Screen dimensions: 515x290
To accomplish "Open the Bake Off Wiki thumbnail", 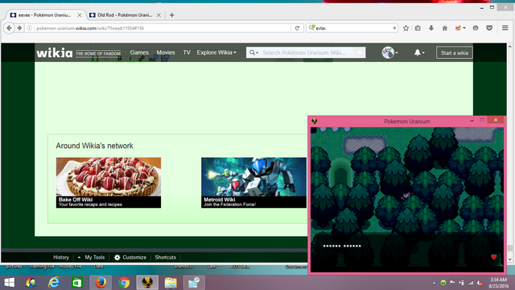I will 109,183.
